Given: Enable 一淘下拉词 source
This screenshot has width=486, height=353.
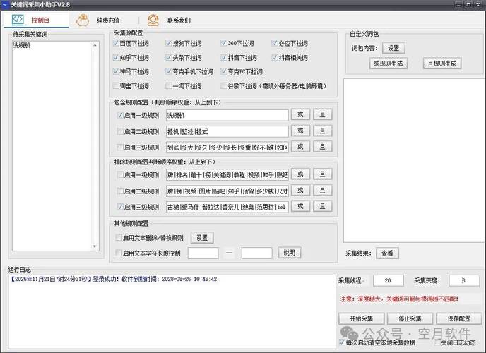Looking at the screenshot, I should pos(168,85).
